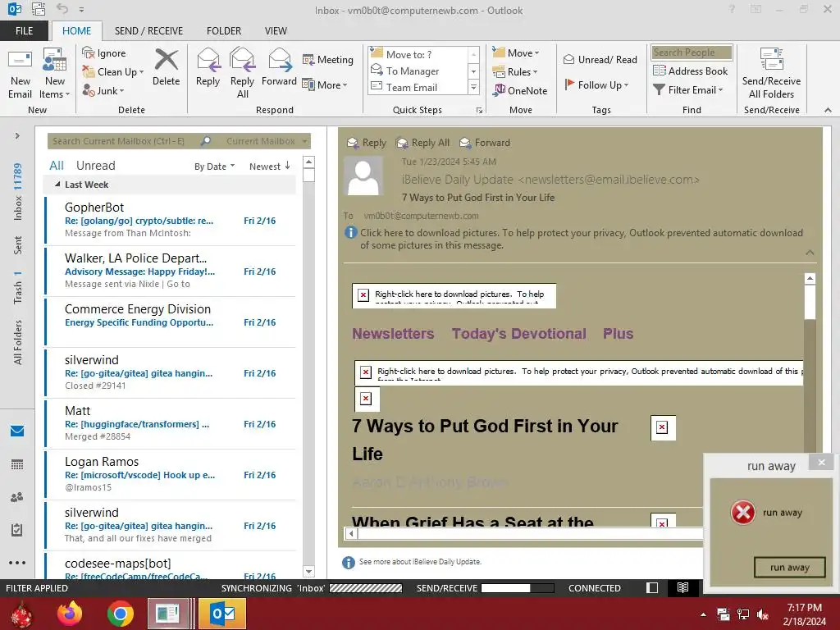Open the Move dropdown in ribbon
Image resolution: width=840 pixels, height=630 pixels.
tap(516, 52)
